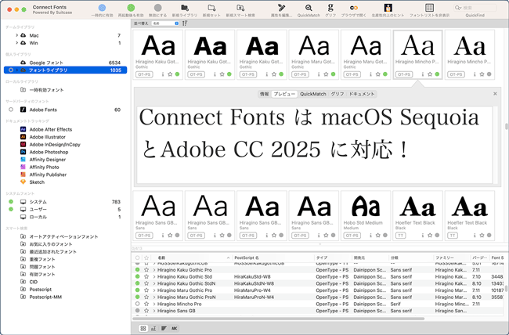Click the open in browser toolbar icon
This screenshot has width=509, height=335.
pyautogui.click(x=354, y=8)
